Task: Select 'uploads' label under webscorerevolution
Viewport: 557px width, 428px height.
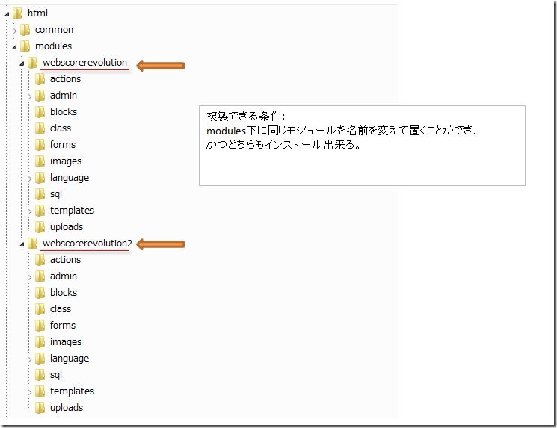Action: tap(67, 227)
